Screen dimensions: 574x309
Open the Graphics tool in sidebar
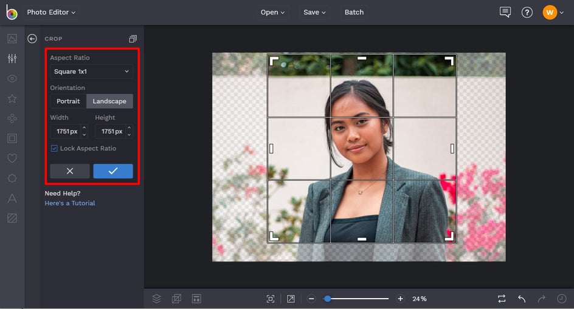(x=12, y=178)
